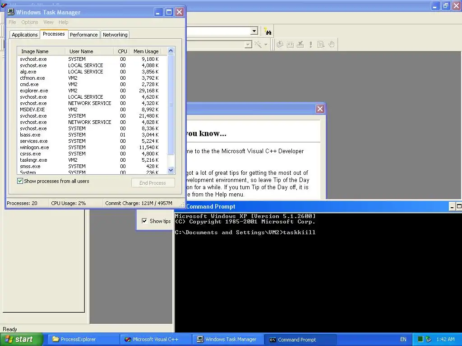Close the Tip of the Day dialog
462x346 pixels.
click(x=320, y=109)
